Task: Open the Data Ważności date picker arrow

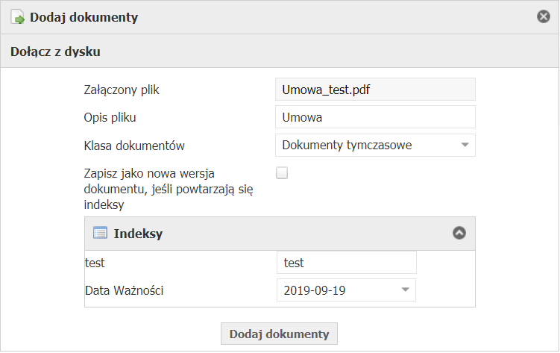Action: coord(405,290)
